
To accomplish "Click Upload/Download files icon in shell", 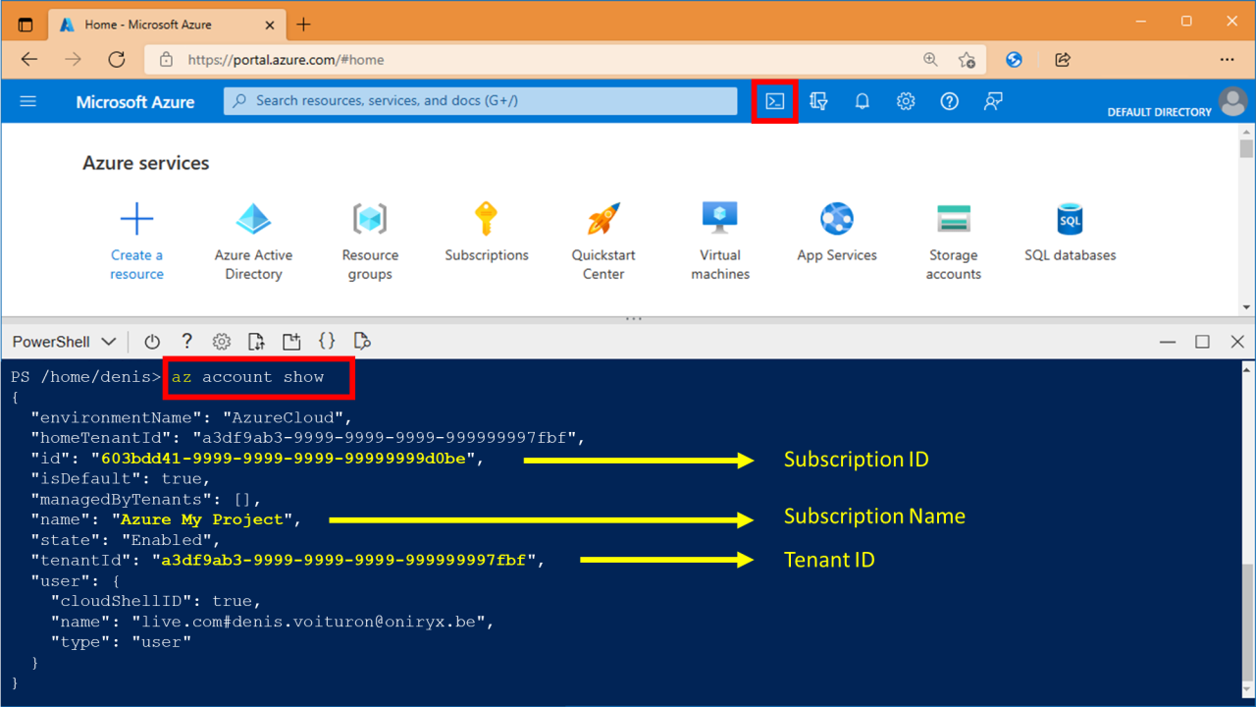I will tap(256, 342).
